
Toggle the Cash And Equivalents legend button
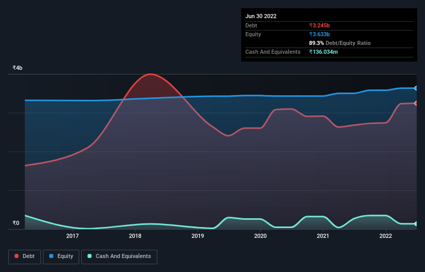(119, 256)
